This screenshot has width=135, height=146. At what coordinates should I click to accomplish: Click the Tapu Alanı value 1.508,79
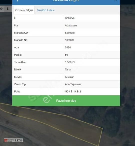[70, 62]
